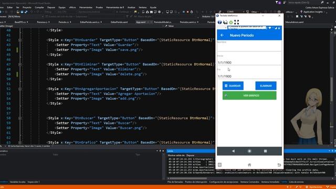Tap the Android back triangle navigation button
The image size is (336, 189).
click(233, 151)
